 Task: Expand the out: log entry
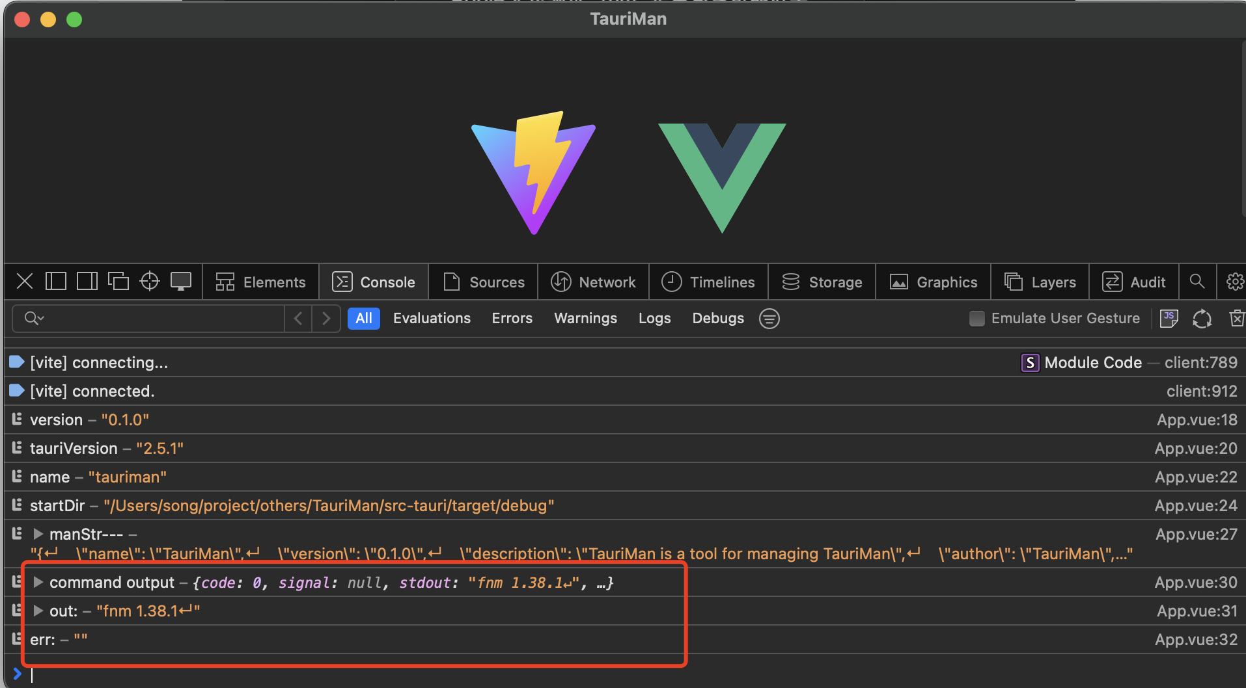point(38,611)
